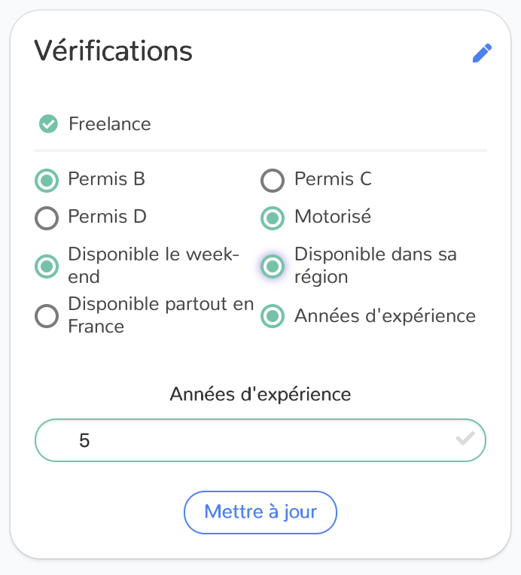Select the Permis C radio button

coord(273,181)
